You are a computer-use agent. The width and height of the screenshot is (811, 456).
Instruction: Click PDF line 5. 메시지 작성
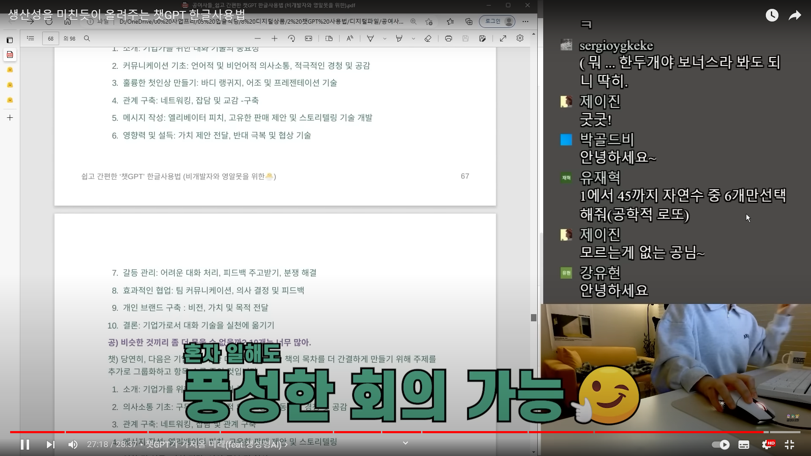pos(242,118)
